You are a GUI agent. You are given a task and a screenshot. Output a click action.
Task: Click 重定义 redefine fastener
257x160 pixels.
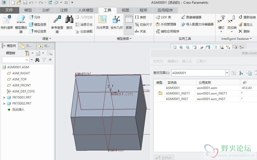(x=246, y=24)
